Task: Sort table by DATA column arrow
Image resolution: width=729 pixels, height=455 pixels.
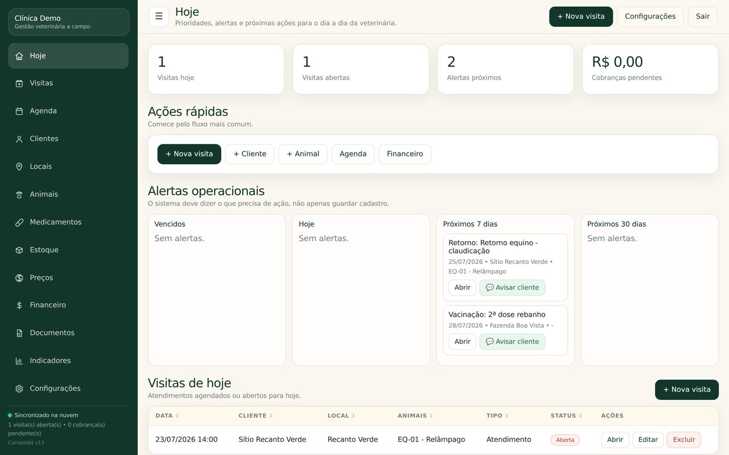Action: point(177,416)
